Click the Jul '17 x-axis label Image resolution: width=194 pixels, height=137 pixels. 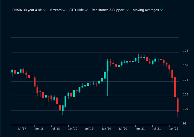click(x=22, y=129)
